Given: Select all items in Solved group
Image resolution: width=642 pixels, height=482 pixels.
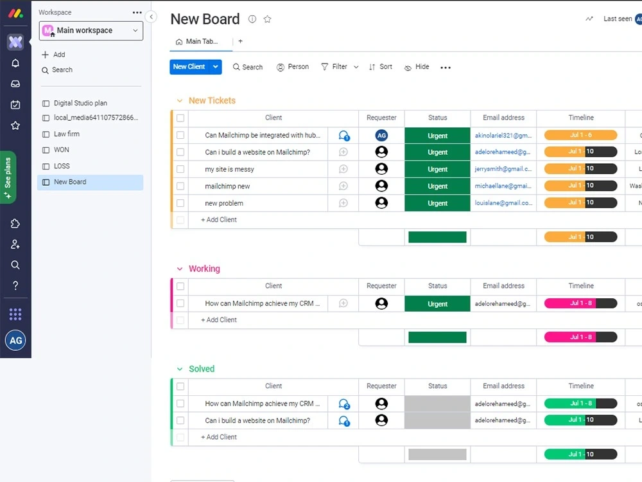Looking at the screenshot, I should click(x=180, y=386).
